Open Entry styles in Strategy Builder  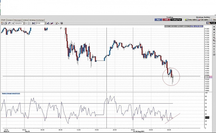click(x=191, y=20)
